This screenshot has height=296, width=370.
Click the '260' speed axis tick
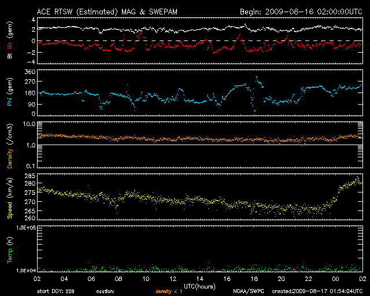30,218
